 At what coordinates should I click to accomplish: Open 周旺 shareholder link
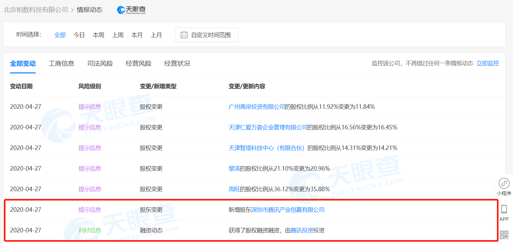coord(234,189)
